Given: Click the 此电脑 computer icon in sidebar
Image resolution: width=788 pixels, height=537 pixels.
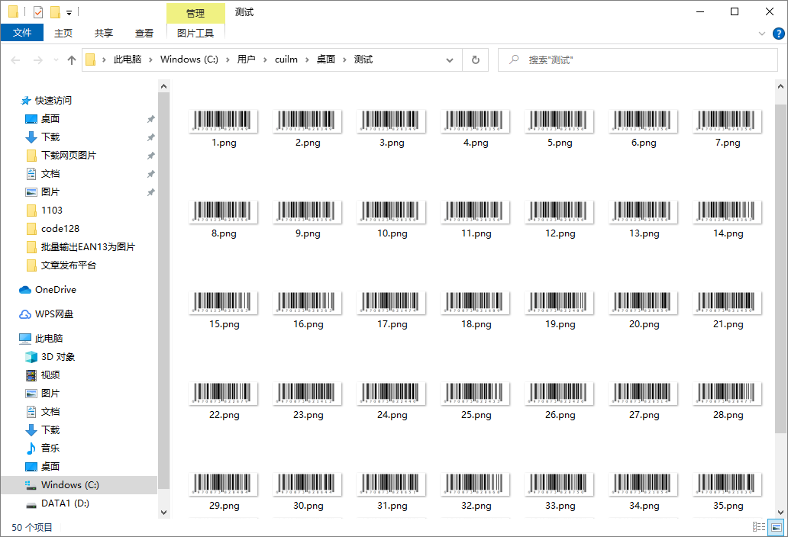Looking at the screenshot, I should (25, 339).
